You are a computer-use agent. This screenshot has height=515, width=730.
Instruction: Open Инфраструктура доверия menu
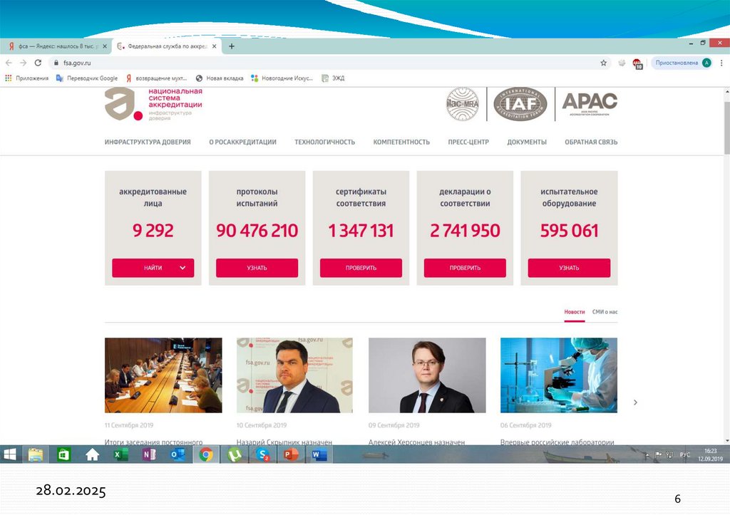tap(148, 142)
